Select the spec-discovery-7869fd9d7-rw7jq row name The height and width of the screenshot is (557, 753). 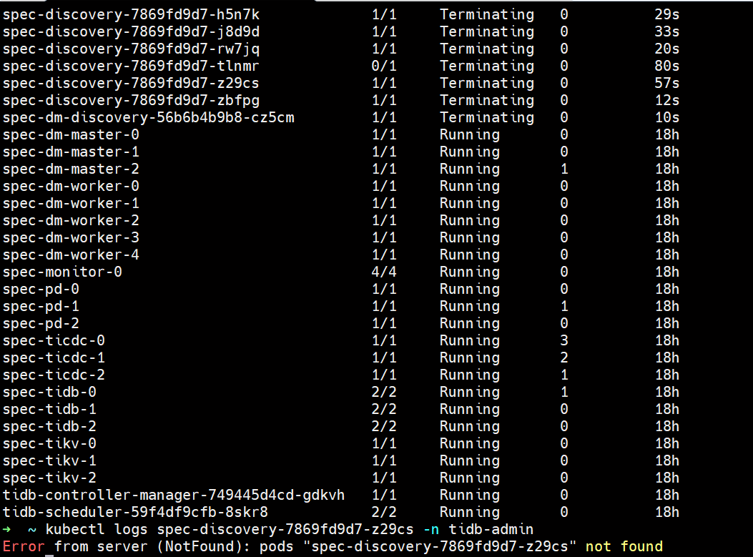(x=131, y=49)
